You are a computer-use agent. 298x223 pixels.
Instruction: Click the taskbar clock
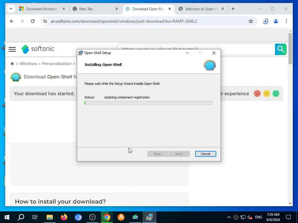[x=273, y=217]
